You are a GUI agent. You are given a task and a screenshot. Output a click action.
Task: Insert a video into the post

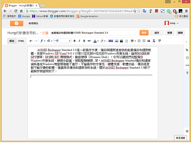click(x=121, y=41)
